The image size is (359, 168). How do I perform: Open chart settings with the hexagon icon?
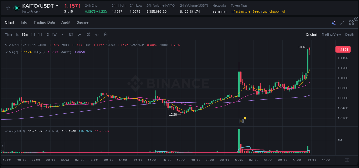[106, 34]
